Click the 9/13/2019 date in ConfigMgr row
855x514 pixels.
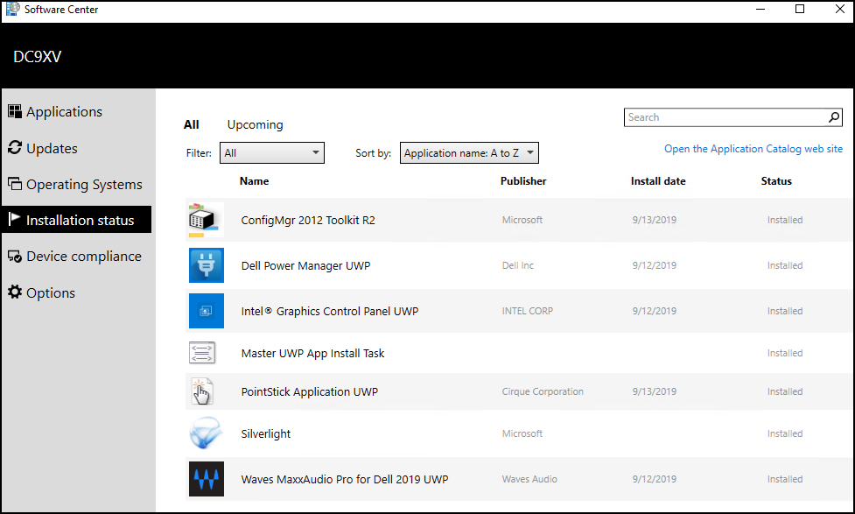655,220
